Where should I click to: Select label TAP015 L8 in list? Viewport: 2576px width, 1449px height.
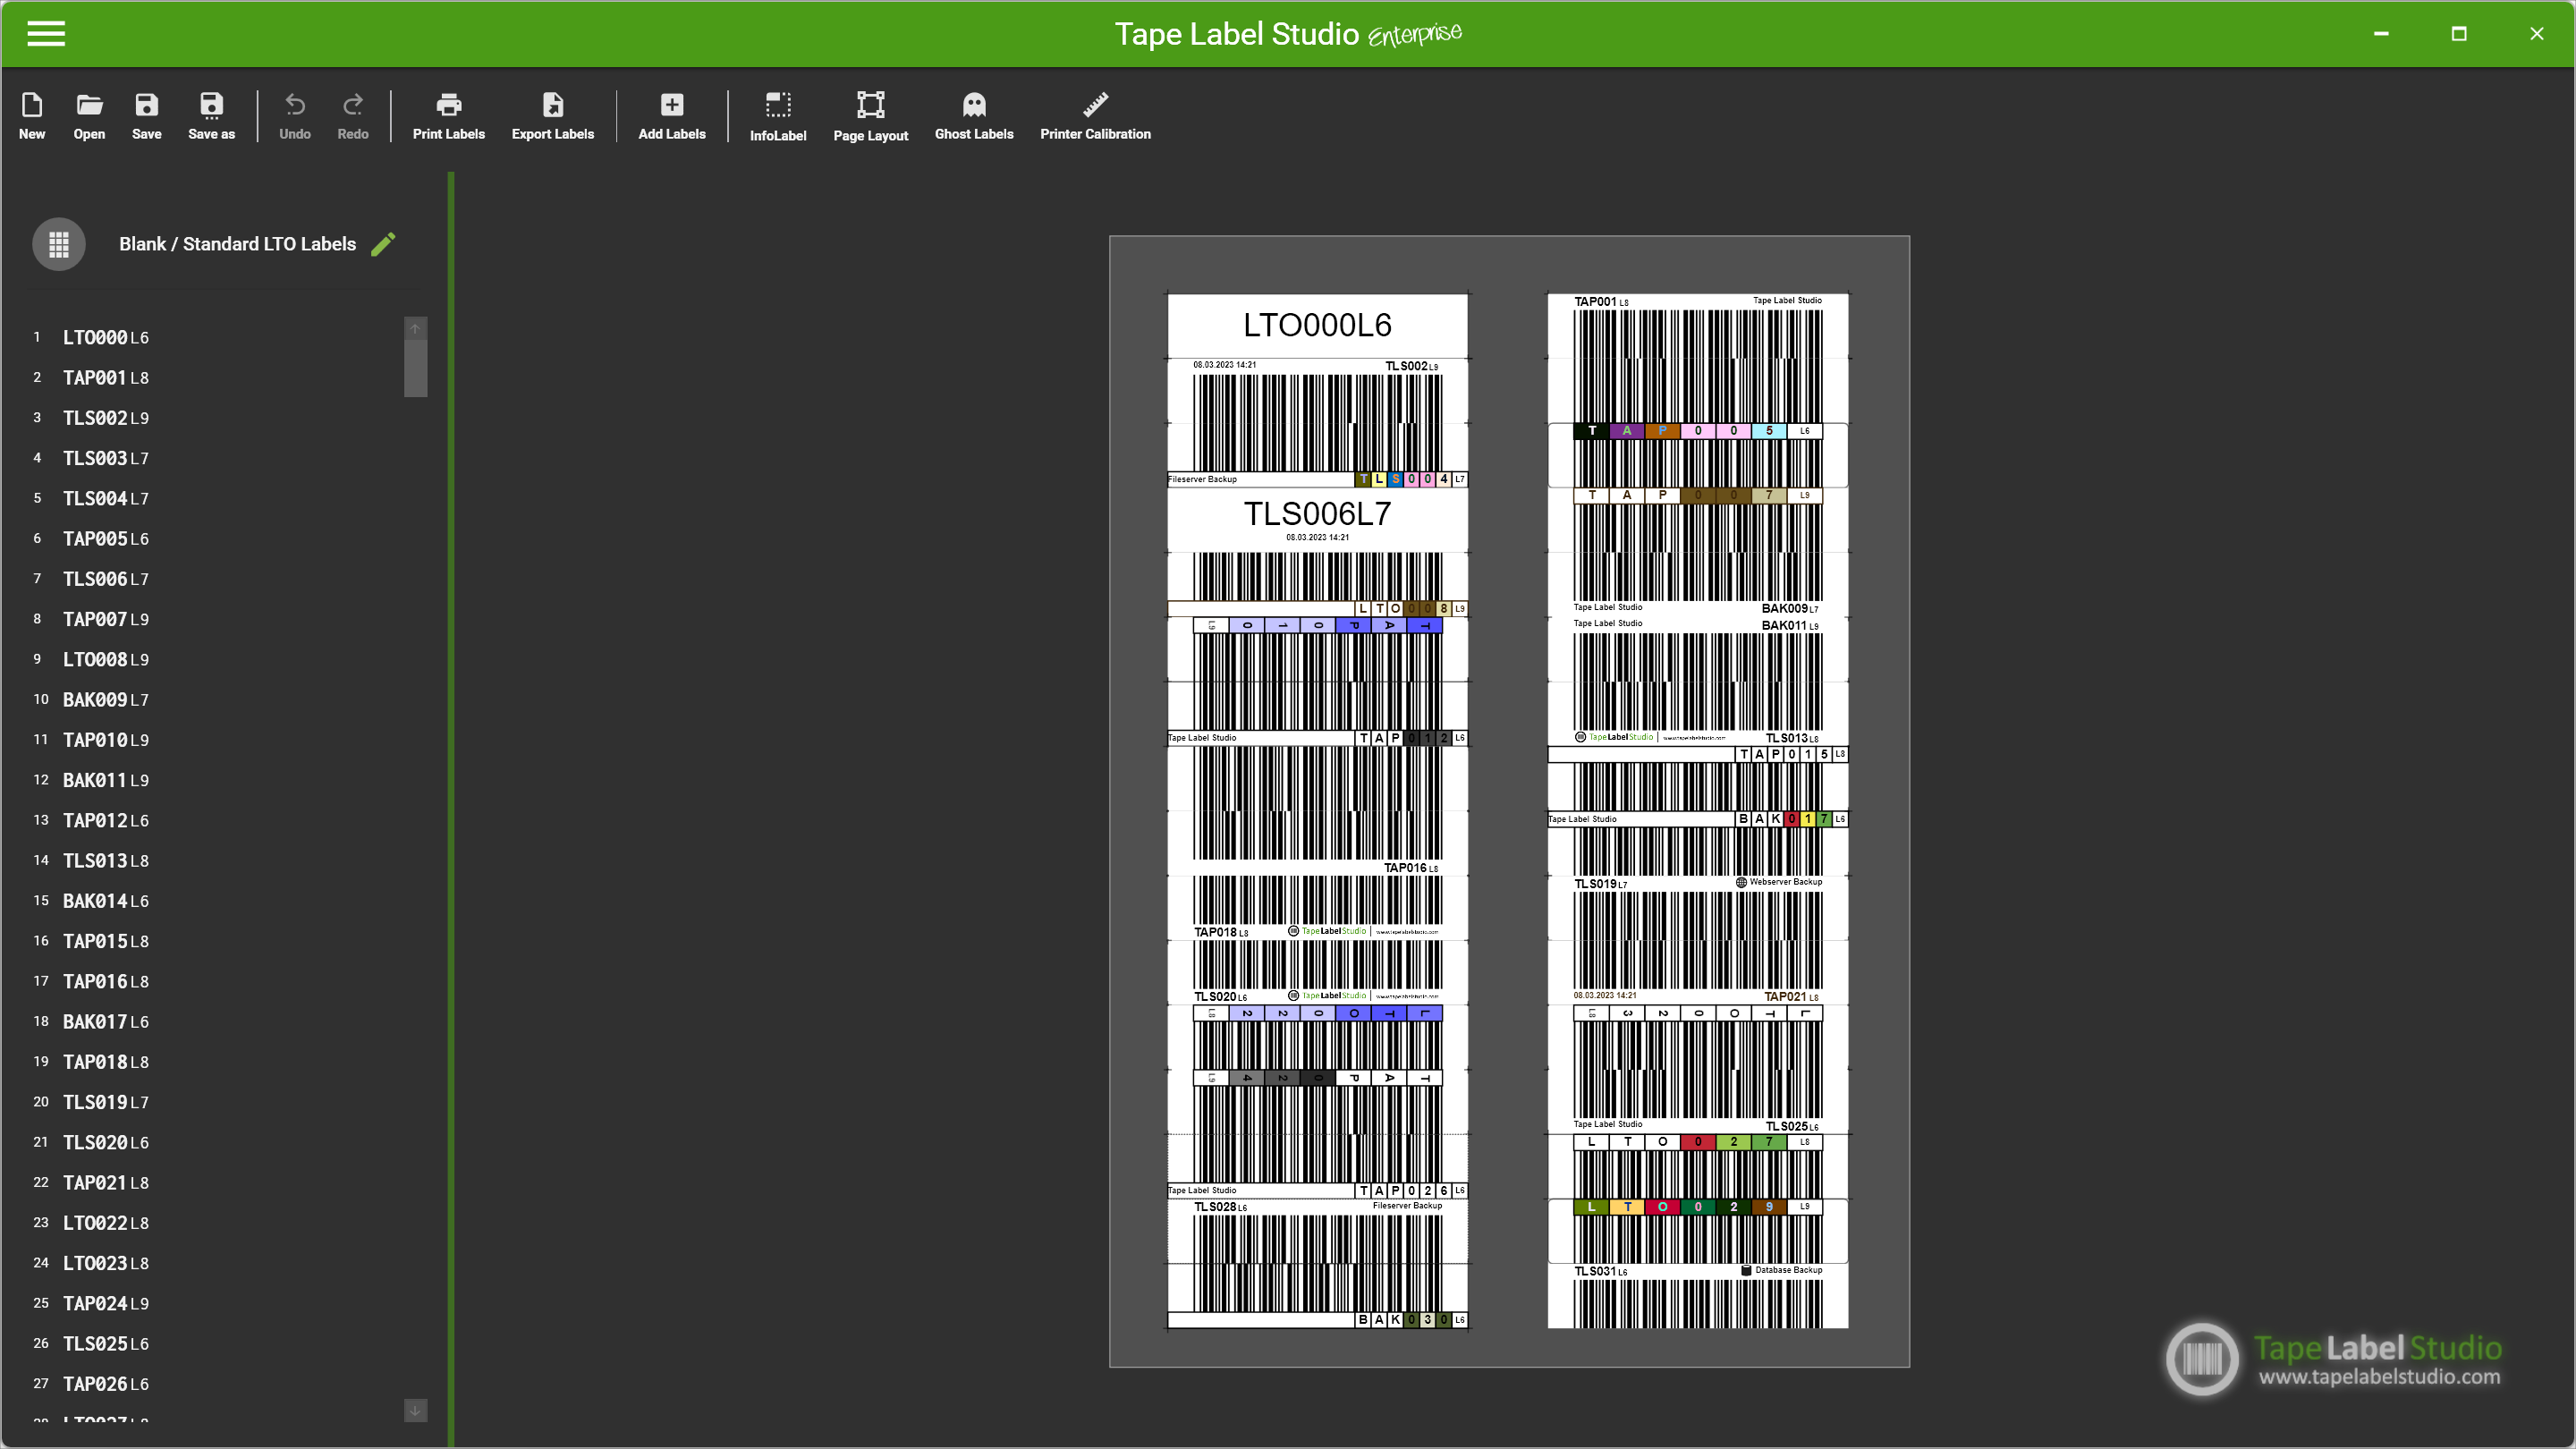(105, 941)
